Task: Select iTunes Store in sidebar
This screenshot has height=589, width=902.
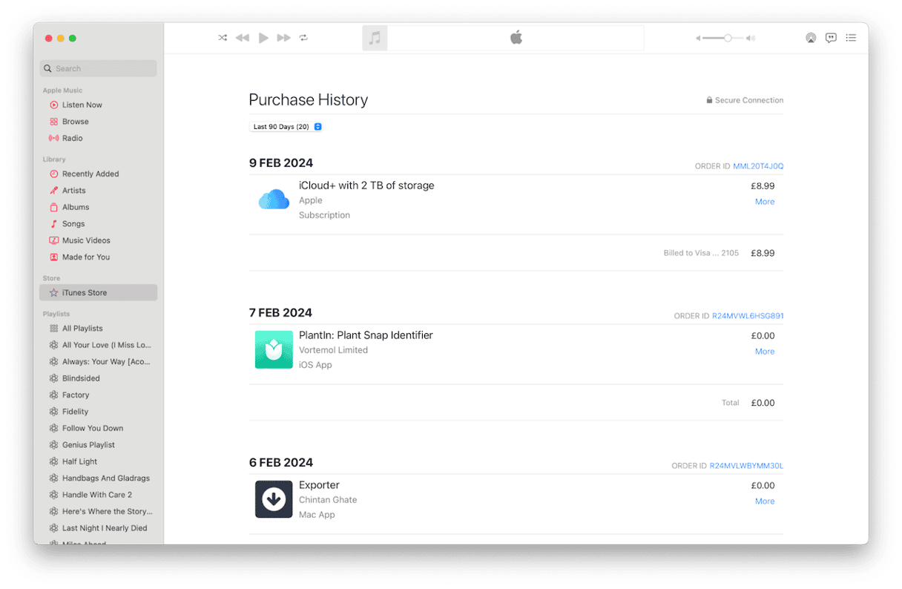Action: pyautogui.click(x=99, y=292)
